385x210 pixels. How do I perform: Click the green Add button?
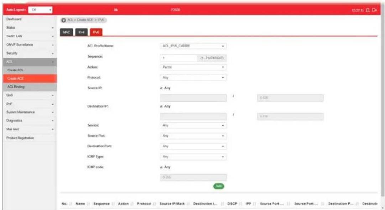click(219, 186)
